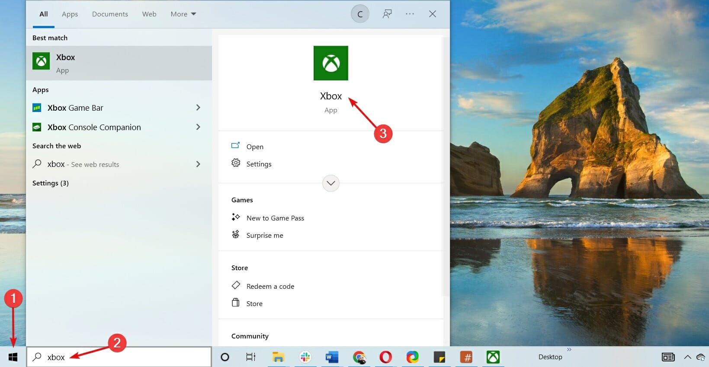The width and height of the screenshot is (709, 367).
Task: Expand more Xbox actions with the round chevron
Action: [331, 183]
